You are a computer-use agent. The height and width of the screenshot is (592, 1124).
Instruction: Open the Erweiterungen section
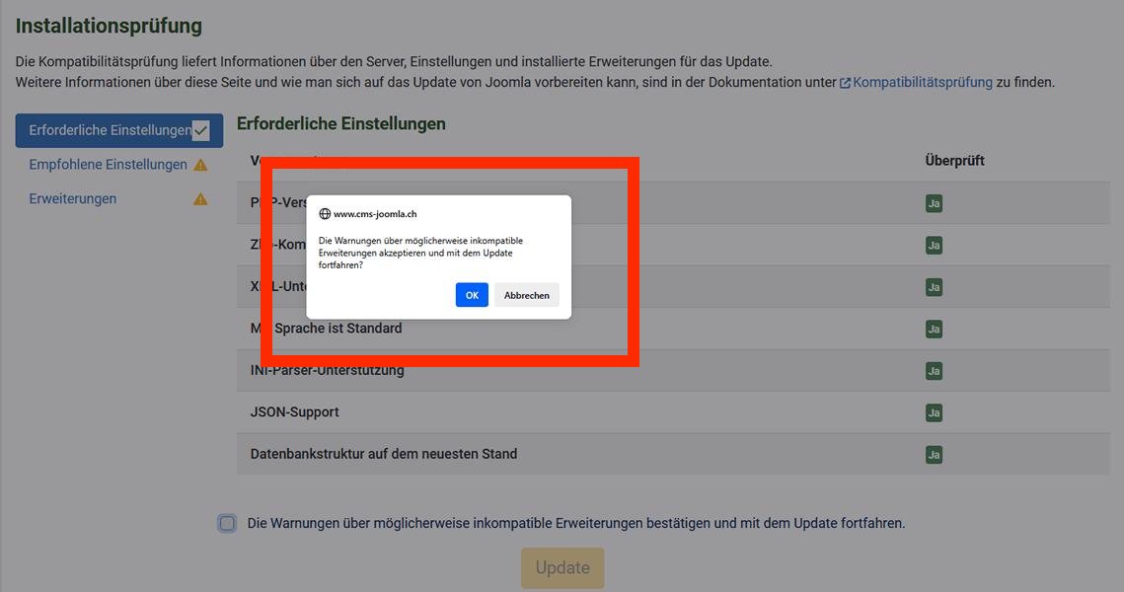pyautogui.click(x=71, y=198)
